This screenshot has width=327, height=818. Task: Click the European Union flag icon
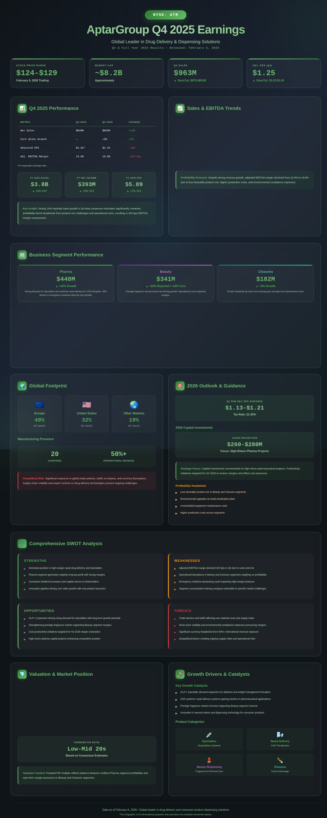click(x=39, y=405)
